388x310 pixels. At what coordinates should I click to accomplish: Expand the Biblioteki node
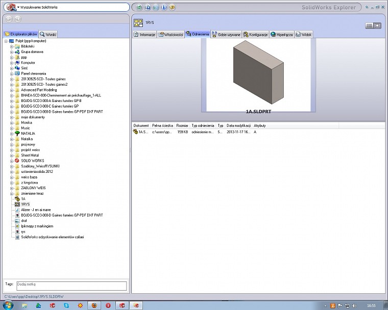point(11,46)
